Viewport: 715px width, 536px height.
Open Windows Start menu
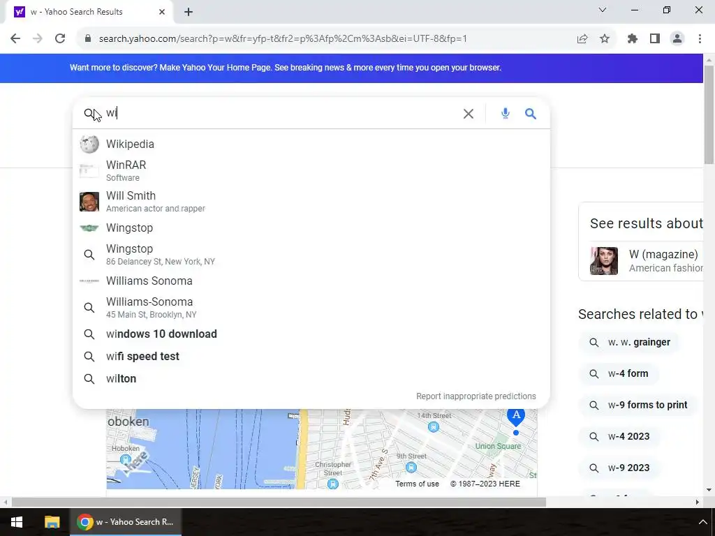[17, 522]
